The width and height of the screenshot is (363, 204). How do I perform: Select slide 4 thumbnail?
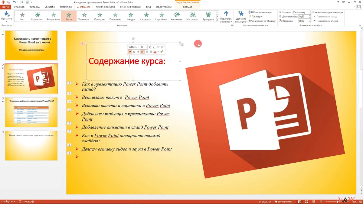[x=31, y=145]
